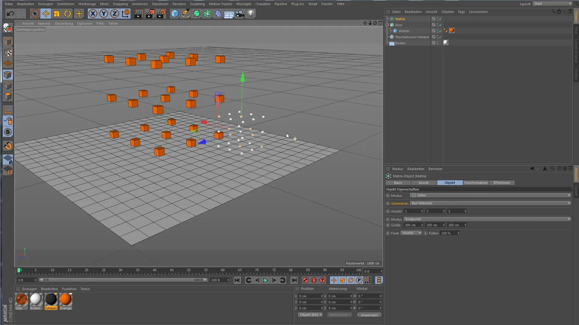Toggle Y axis lock

104,14
